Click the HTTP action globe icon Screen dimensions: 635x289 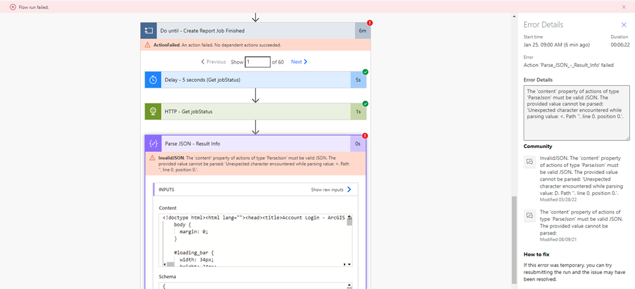point(153,111)
